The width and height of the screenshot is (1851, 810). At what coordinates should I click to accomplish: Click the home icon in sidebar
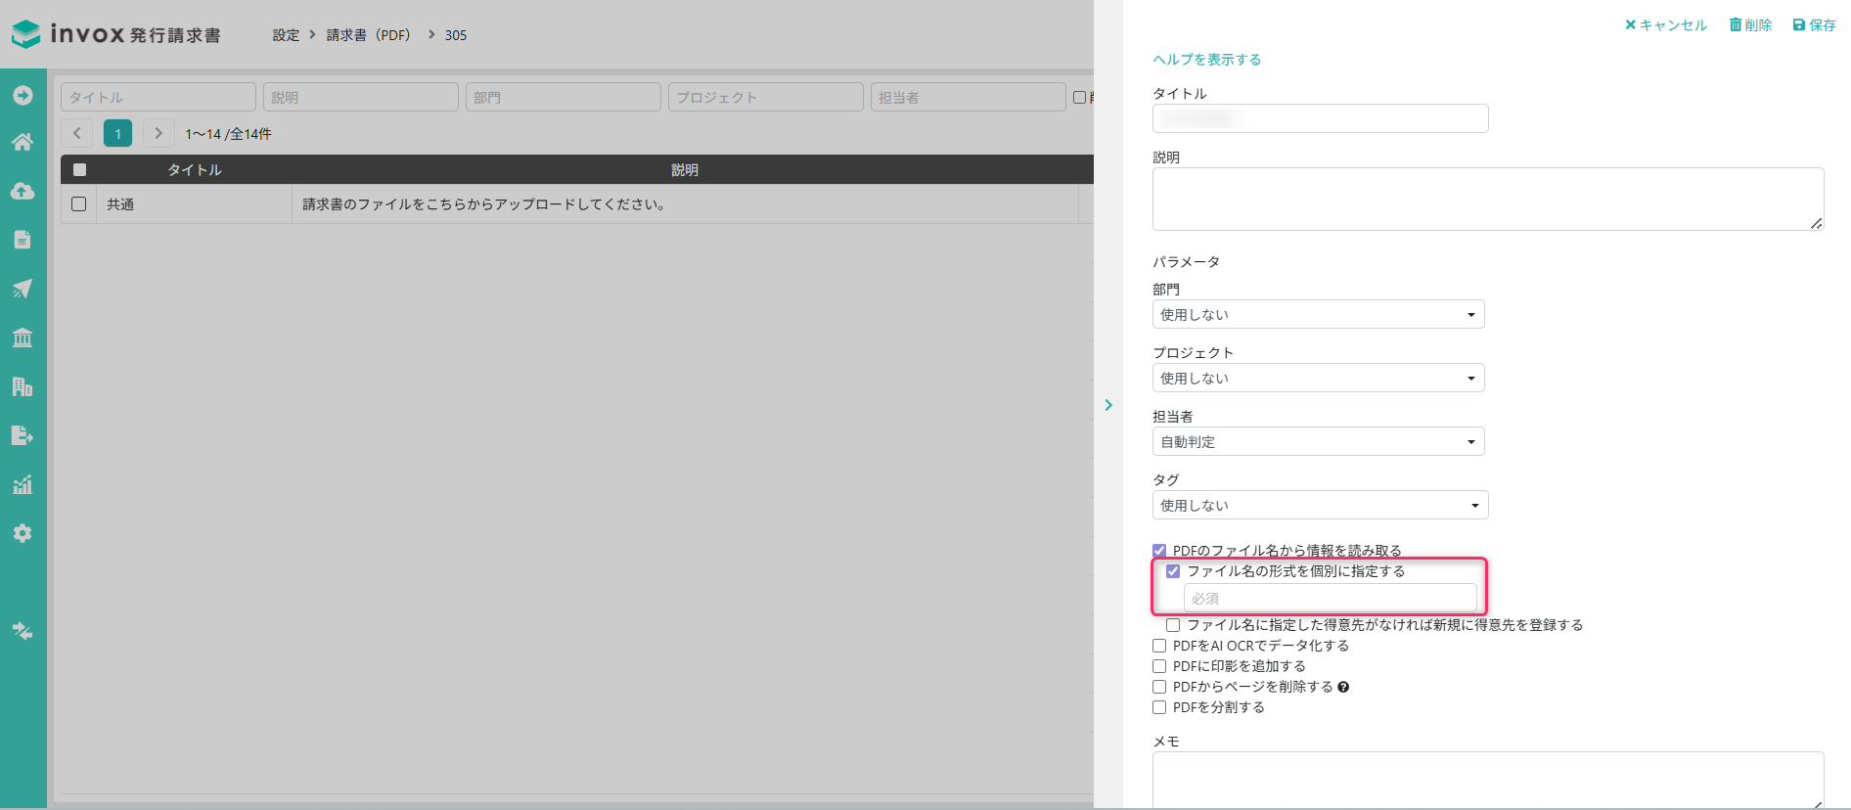(x=23, y=143)
